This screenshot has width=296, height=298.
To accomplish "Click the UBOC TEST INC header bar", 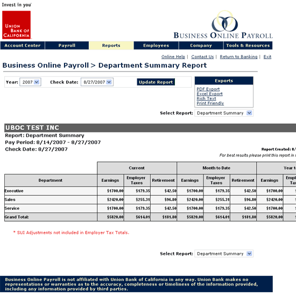I will point(150,127).
